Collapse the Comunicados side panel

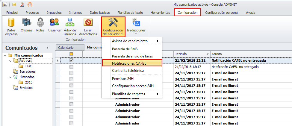pos(48,48)
